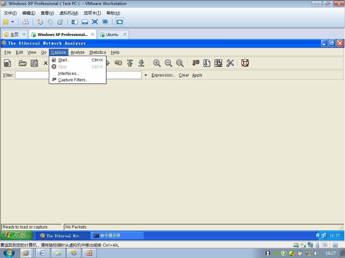
Task: Click the Go to packet arrow icon
Action: (118, 63)
